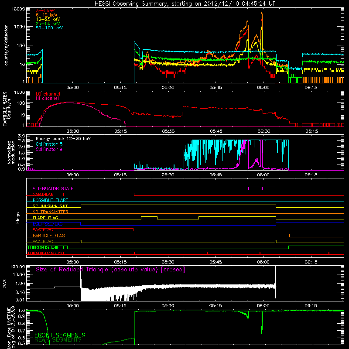Click the REAR SEGMENTS legend label
Viewport: 349px width, 349px height.
[x=58, y=340]
